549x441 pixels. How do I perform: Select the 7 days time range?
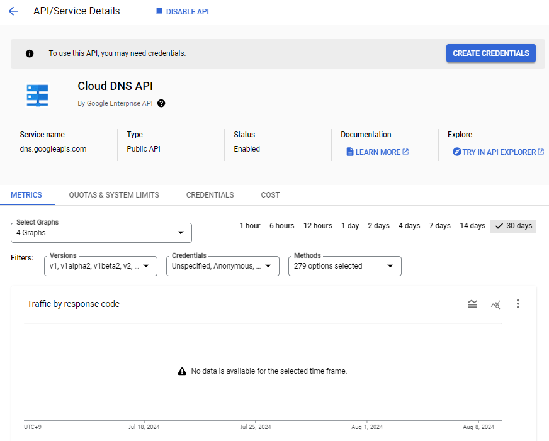439,226
